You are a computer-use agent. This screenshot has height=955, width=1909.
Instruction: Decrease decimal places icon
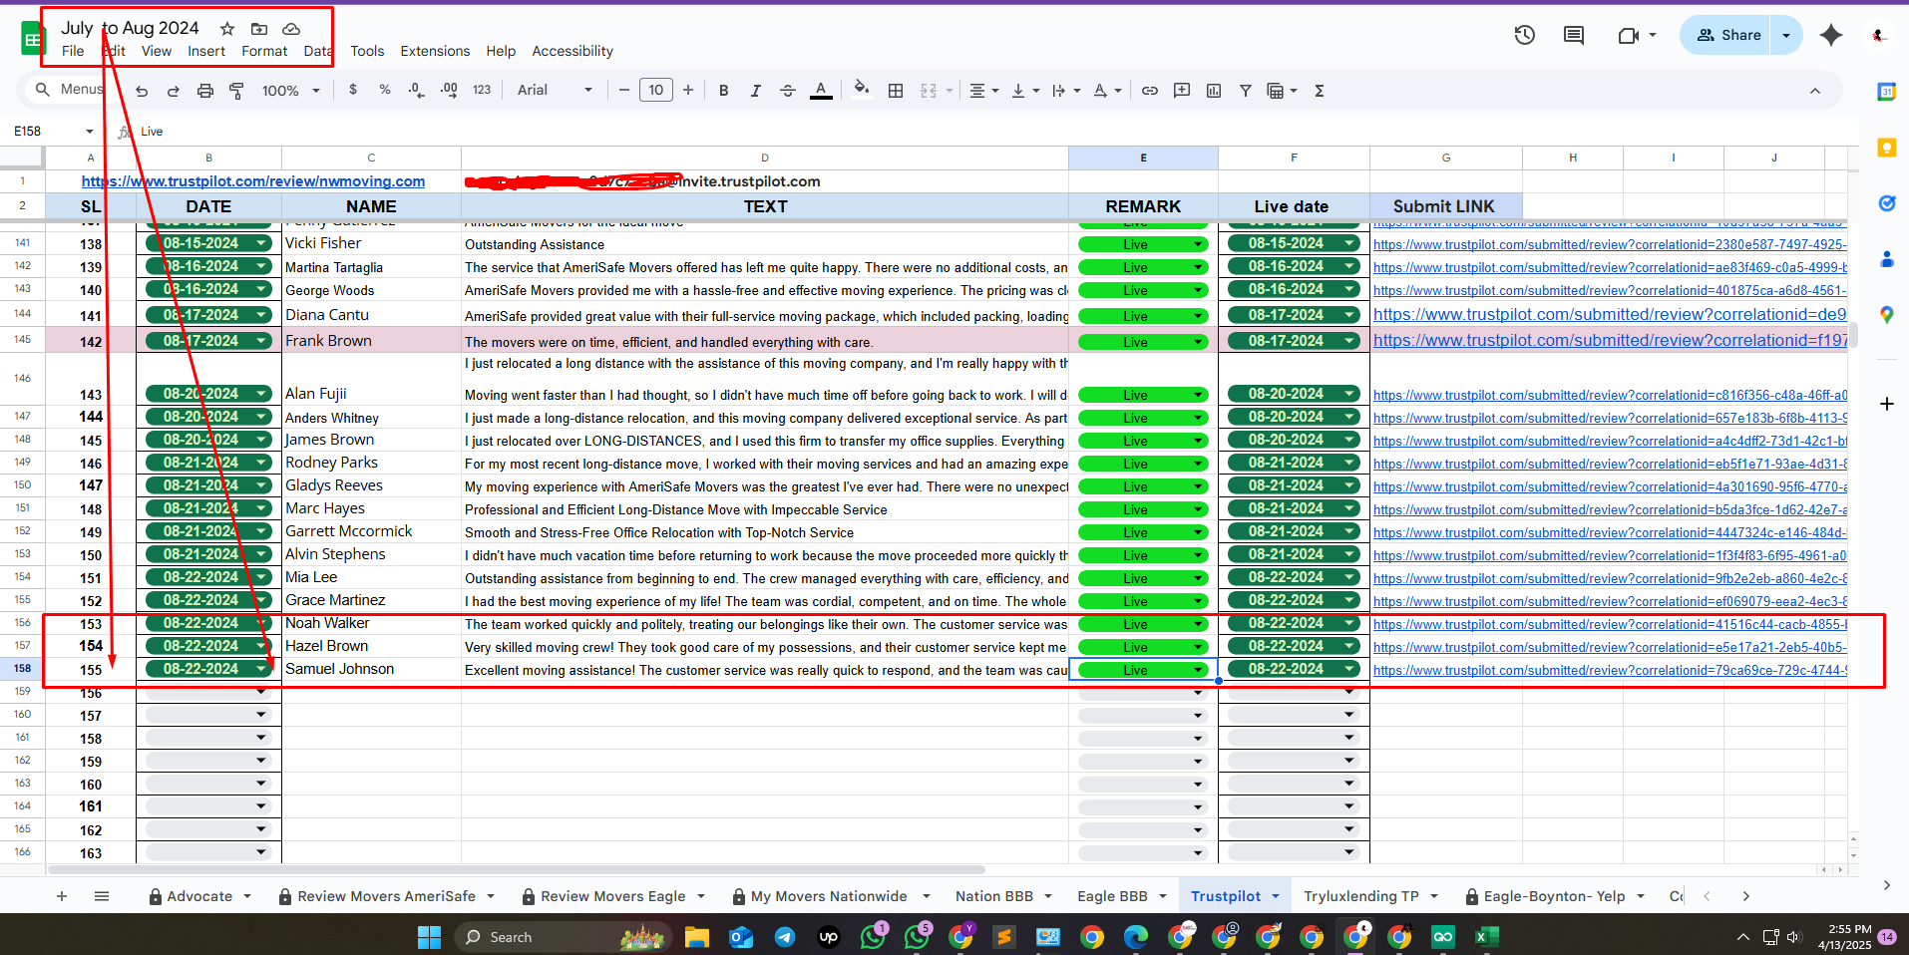point(416,90)
